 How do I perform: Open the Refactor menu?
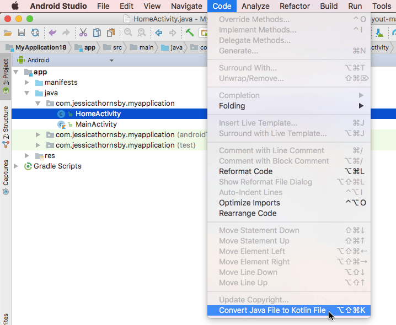click(x=295, y=6)
